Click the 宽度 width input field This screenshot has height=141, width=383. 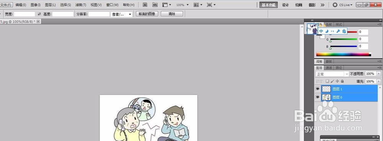(25, 14)
